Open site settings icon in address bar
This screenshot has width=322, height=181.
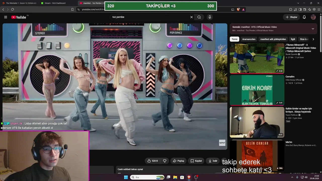tap(78, 10)
